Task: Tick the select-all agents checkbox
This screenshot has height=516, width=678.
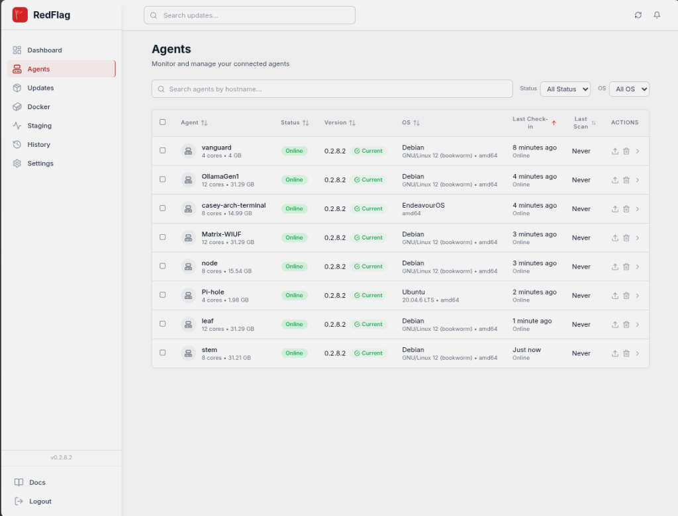Action: 163,122
